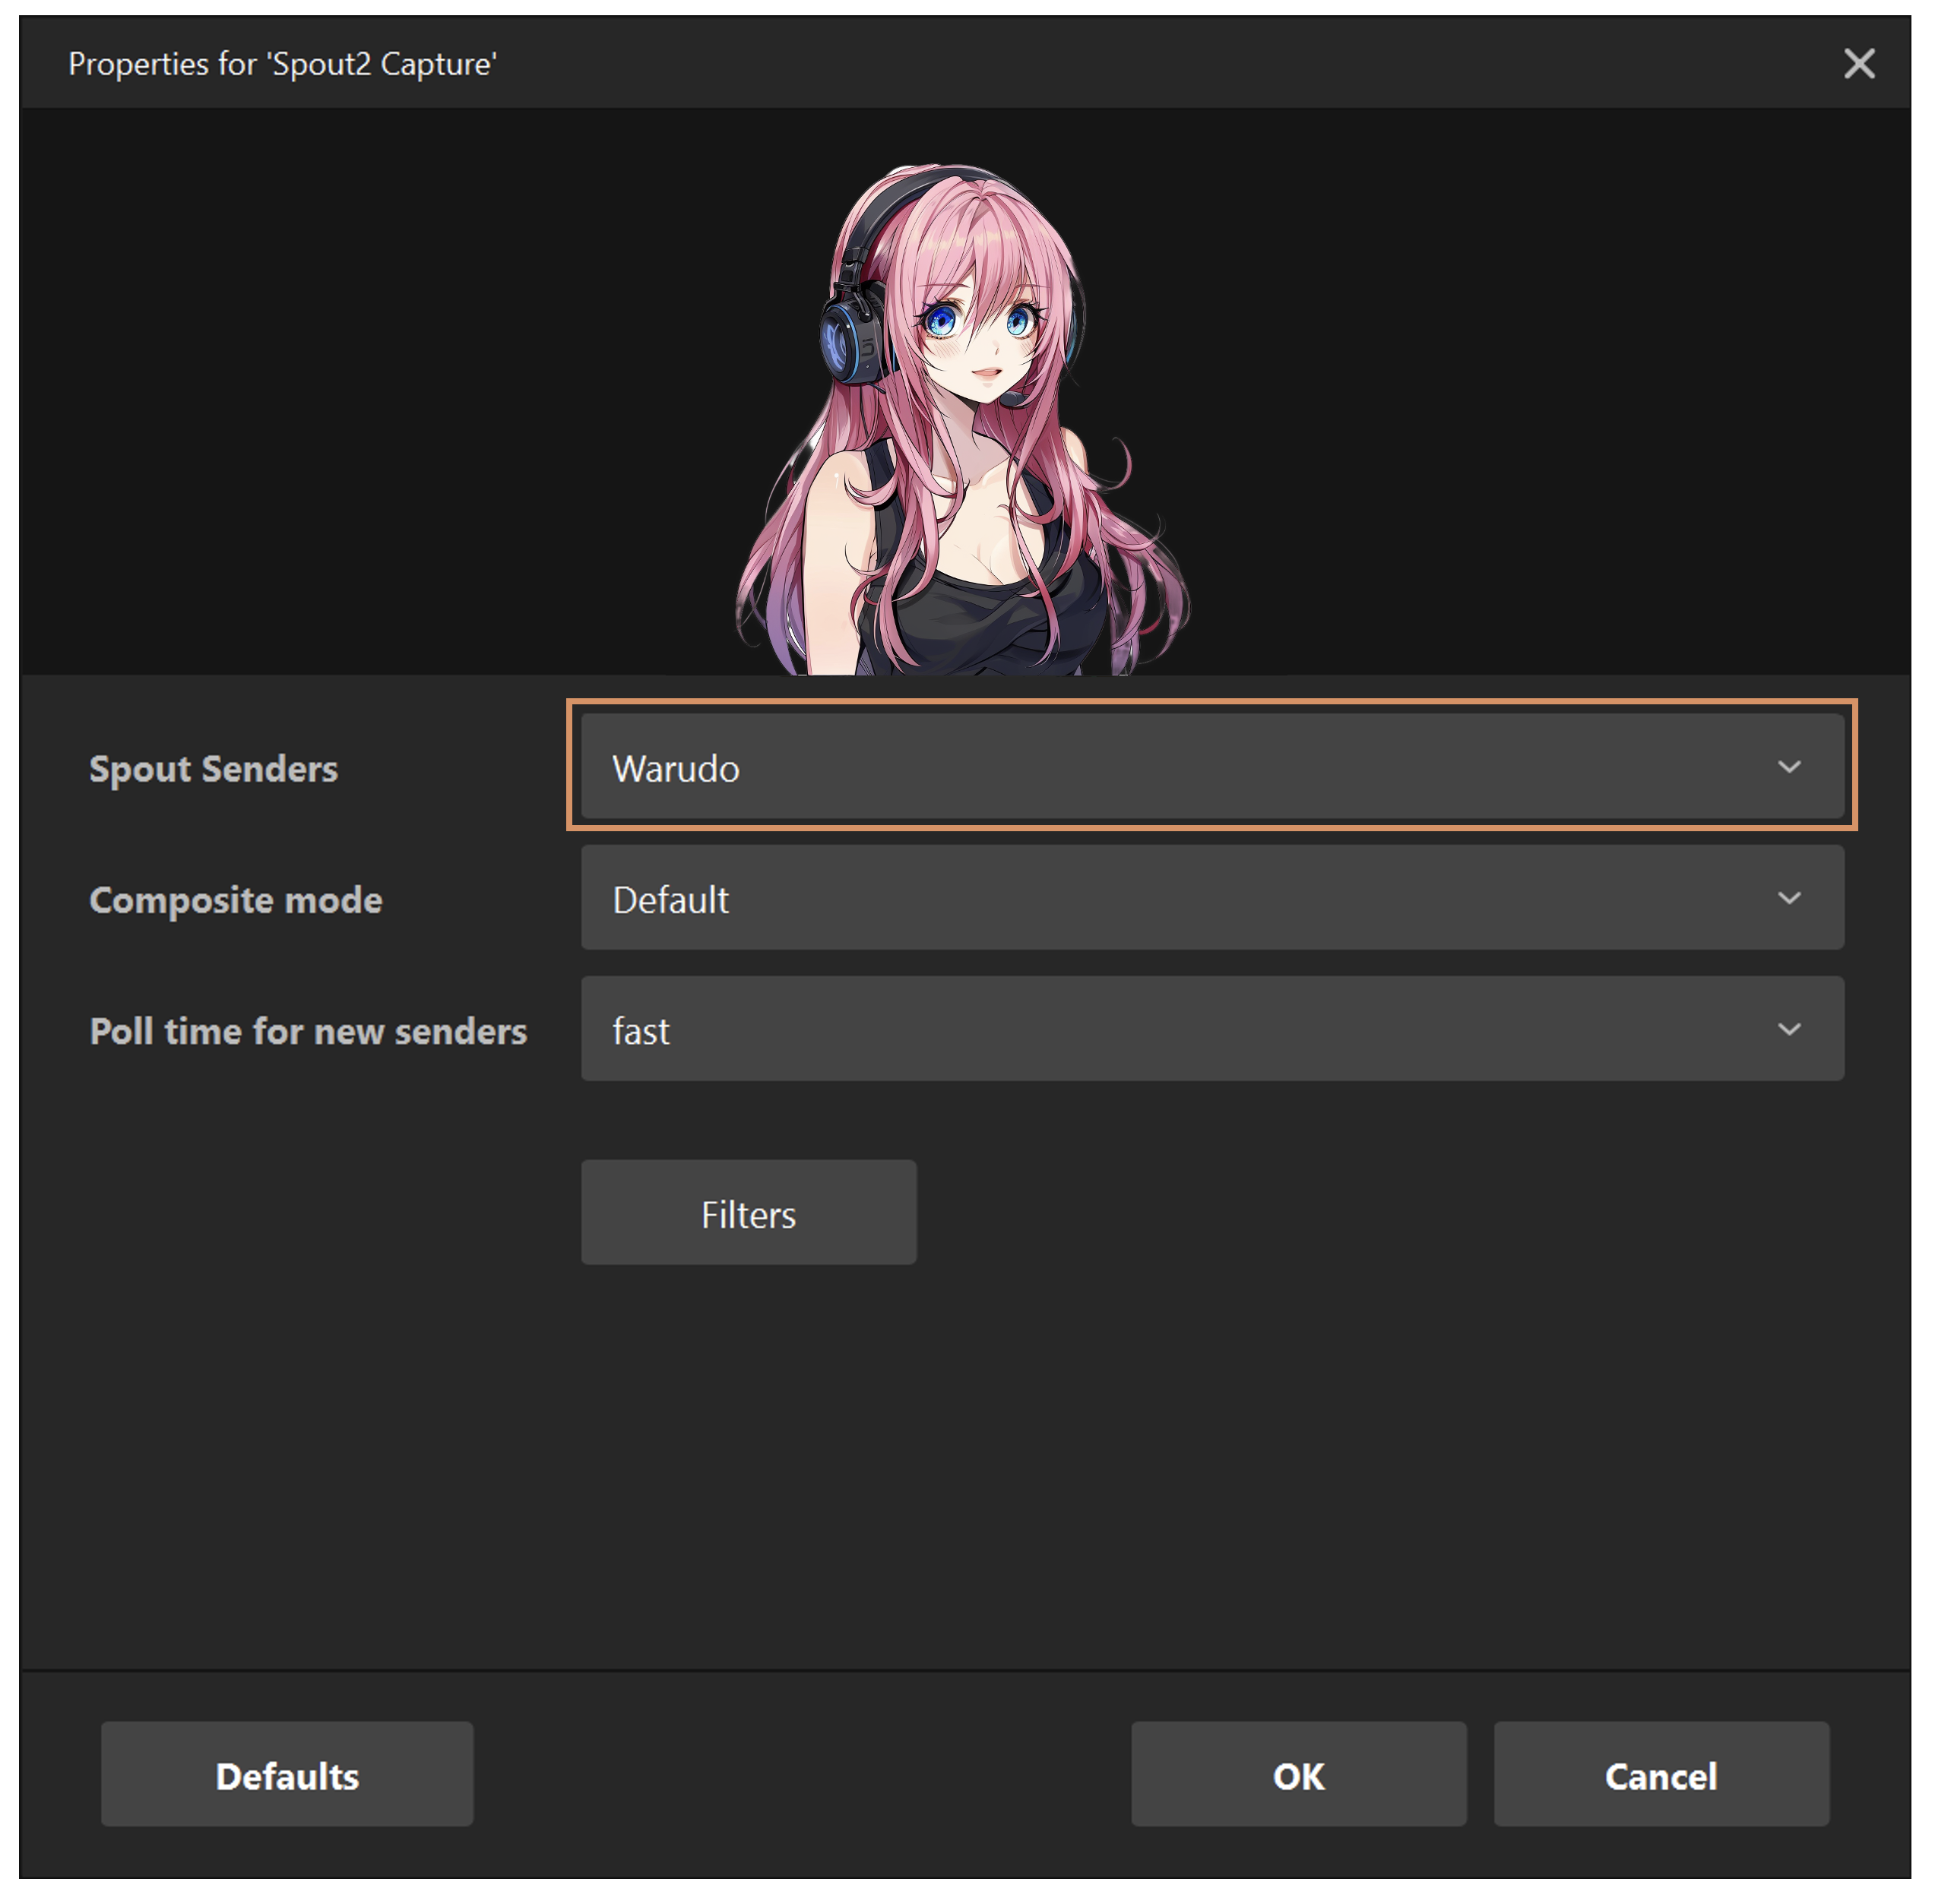Open the Spout Senders dropdown showing Warudo
The image size is (1935, 1904).
(x=1211, y=767)
